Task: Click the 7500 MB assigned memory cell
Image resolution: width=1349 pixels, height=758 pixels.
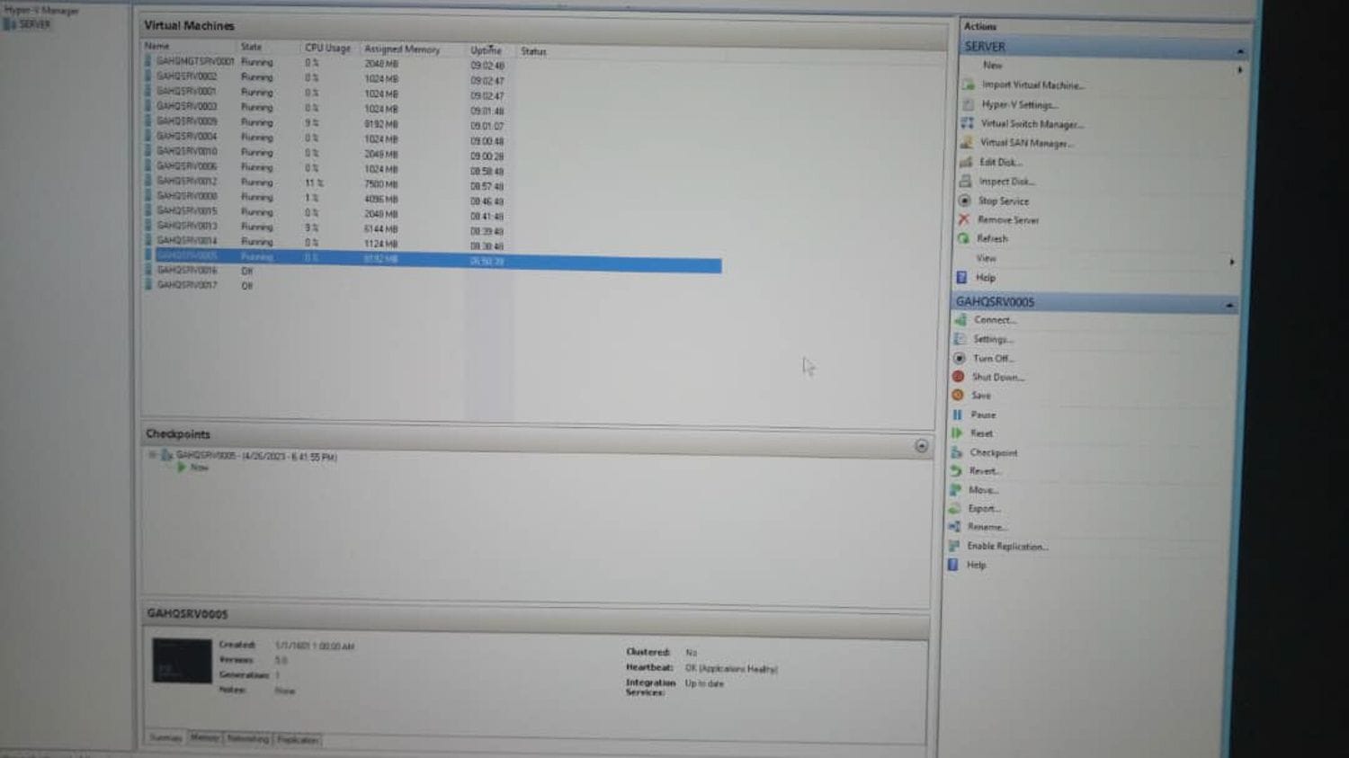Action: [380, 184]
